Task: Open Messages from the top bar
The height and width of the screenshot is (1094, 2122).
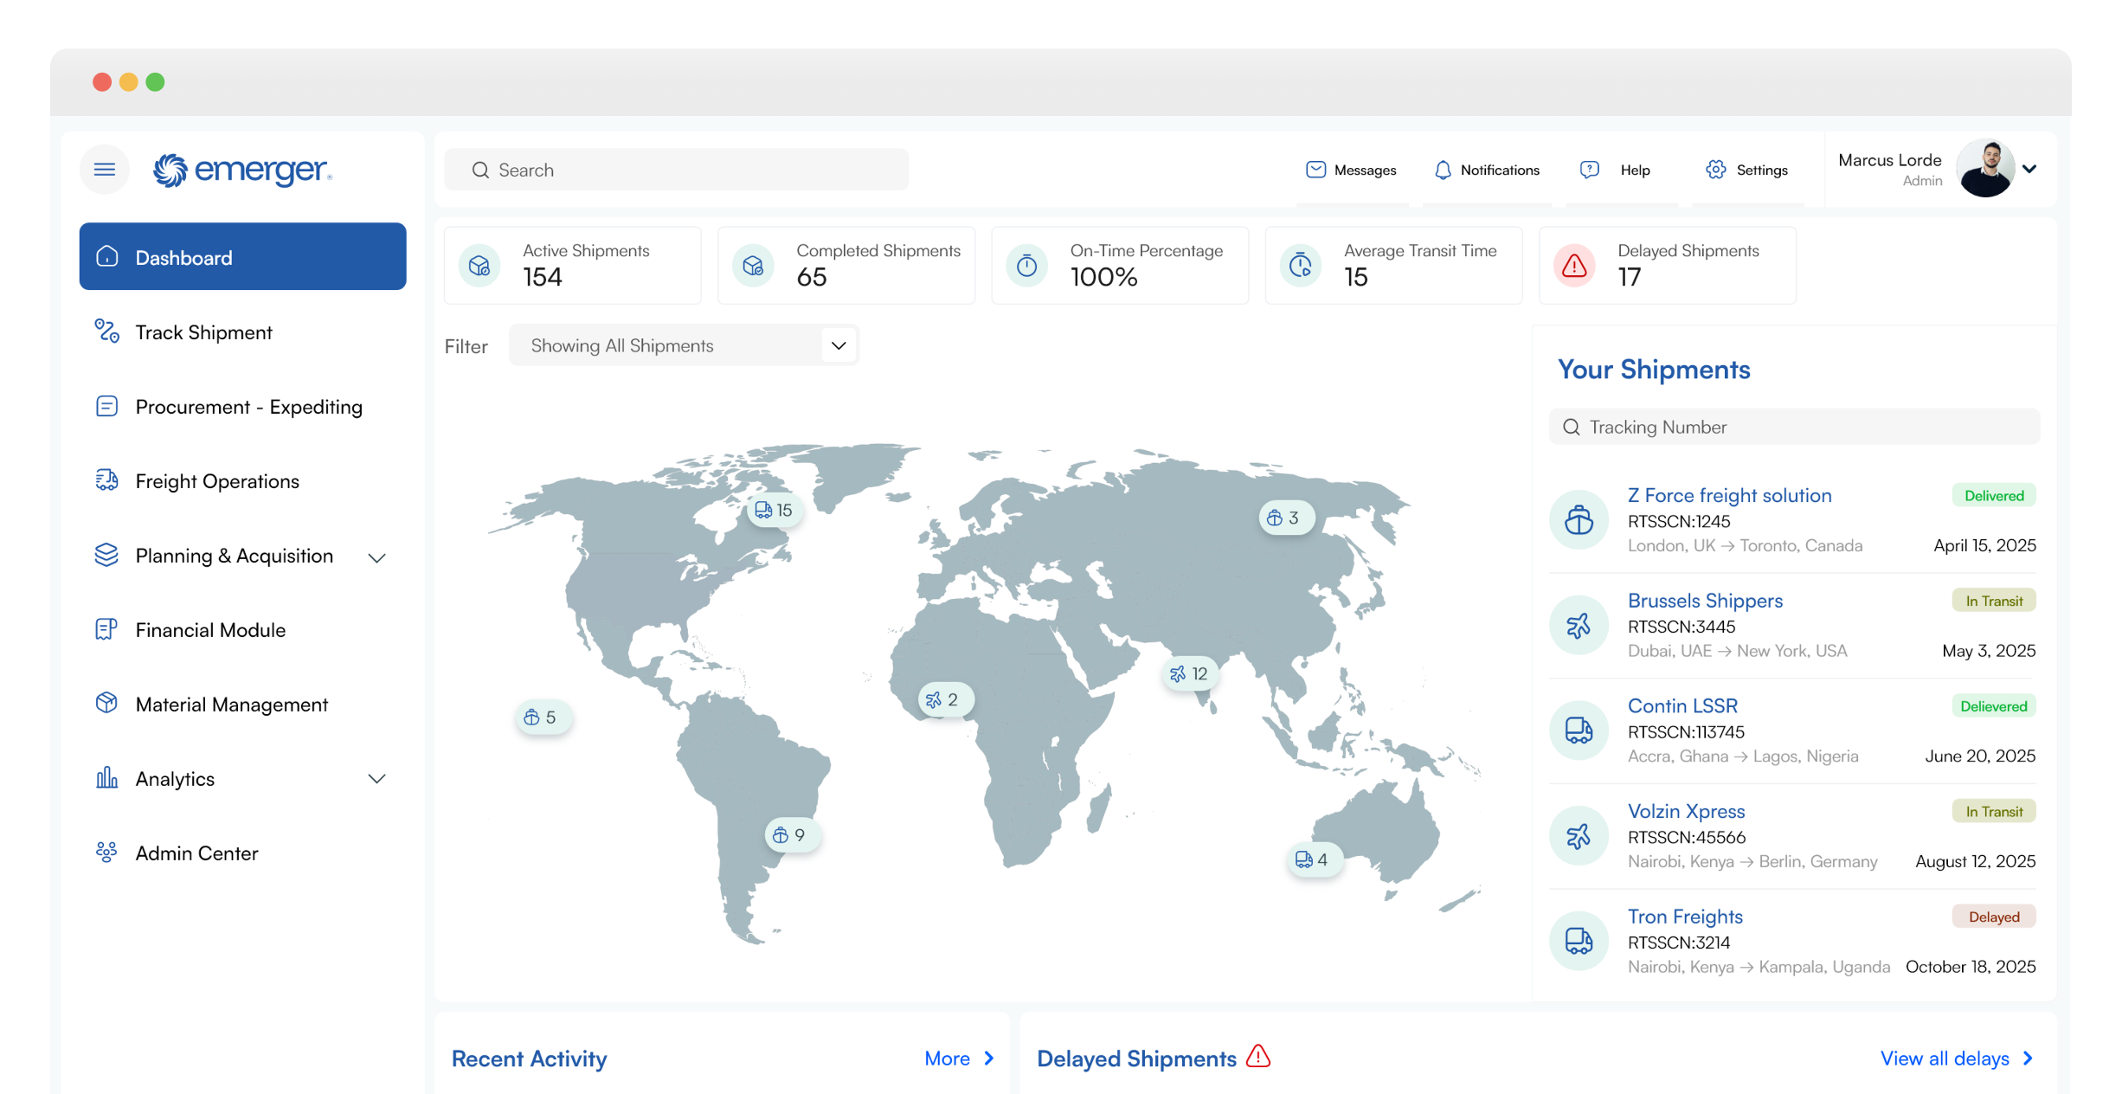Action: point(1352,170)
